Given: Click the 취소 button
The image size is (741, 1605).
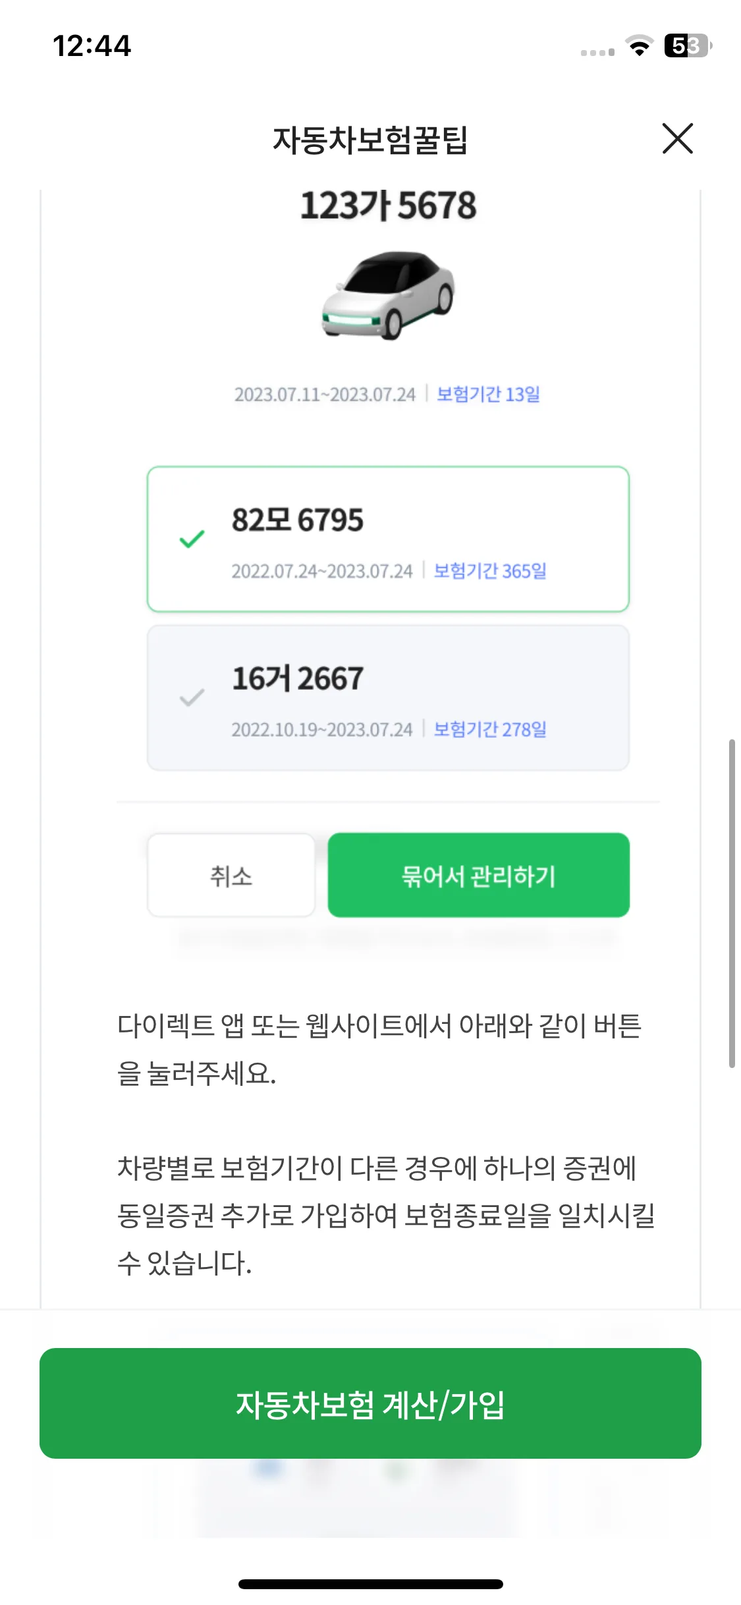Looking at the screenshot, I should pyautogui.click(x=231, y=875).
